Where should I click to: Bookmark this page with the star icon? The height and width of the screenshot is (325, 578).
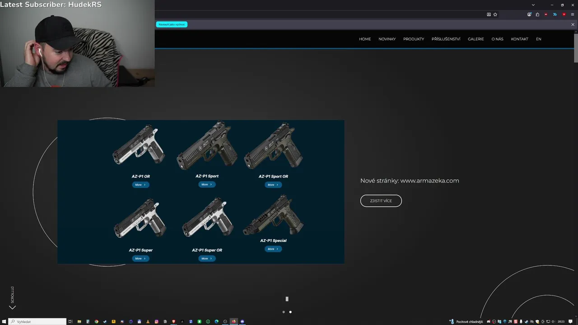click(495, 14)
